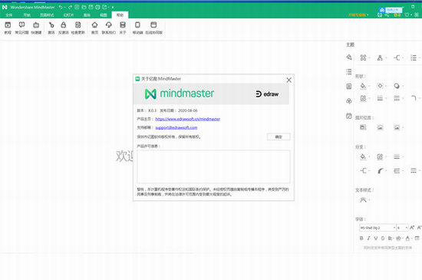Open the branch line weight dropdown
This screenshot has height=280, width=422.
tap(397, 156)
